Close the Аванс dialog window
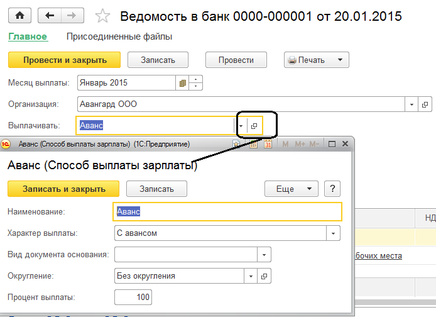Screen dimensions: 436x317 pyautogui.click(x=345, y=144)
